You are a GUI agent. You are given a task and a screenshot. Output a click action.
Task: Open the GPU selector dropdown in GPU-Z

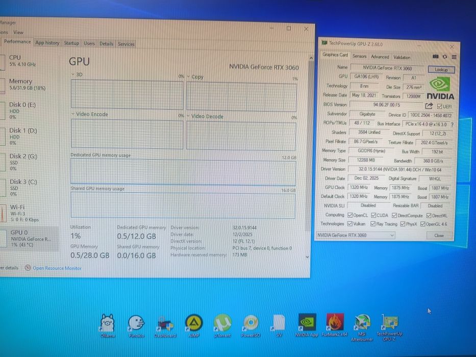pos(355,235)
